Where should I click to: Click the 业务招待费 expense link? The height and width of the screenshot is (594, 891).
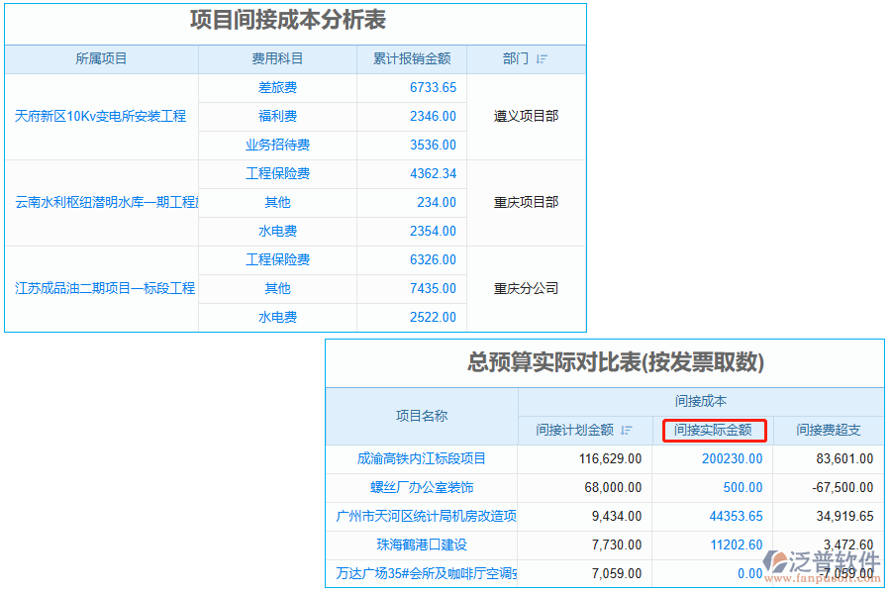tap(277, 145)
